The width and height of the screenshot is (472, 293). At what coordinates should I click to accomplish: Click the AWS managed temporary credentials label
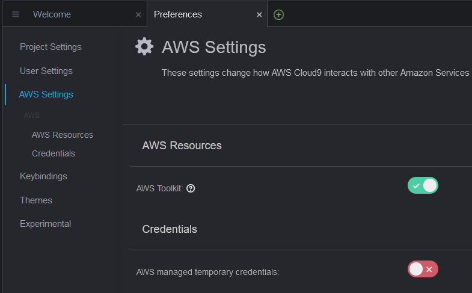207,272
